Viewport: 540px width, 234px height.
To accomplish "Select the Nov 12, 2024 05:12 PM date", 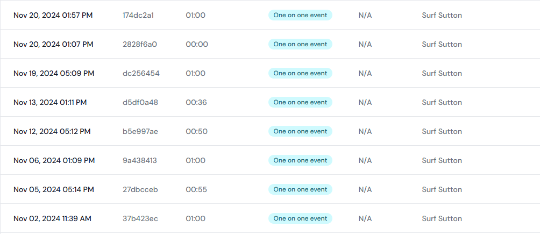I will (52, 131).
